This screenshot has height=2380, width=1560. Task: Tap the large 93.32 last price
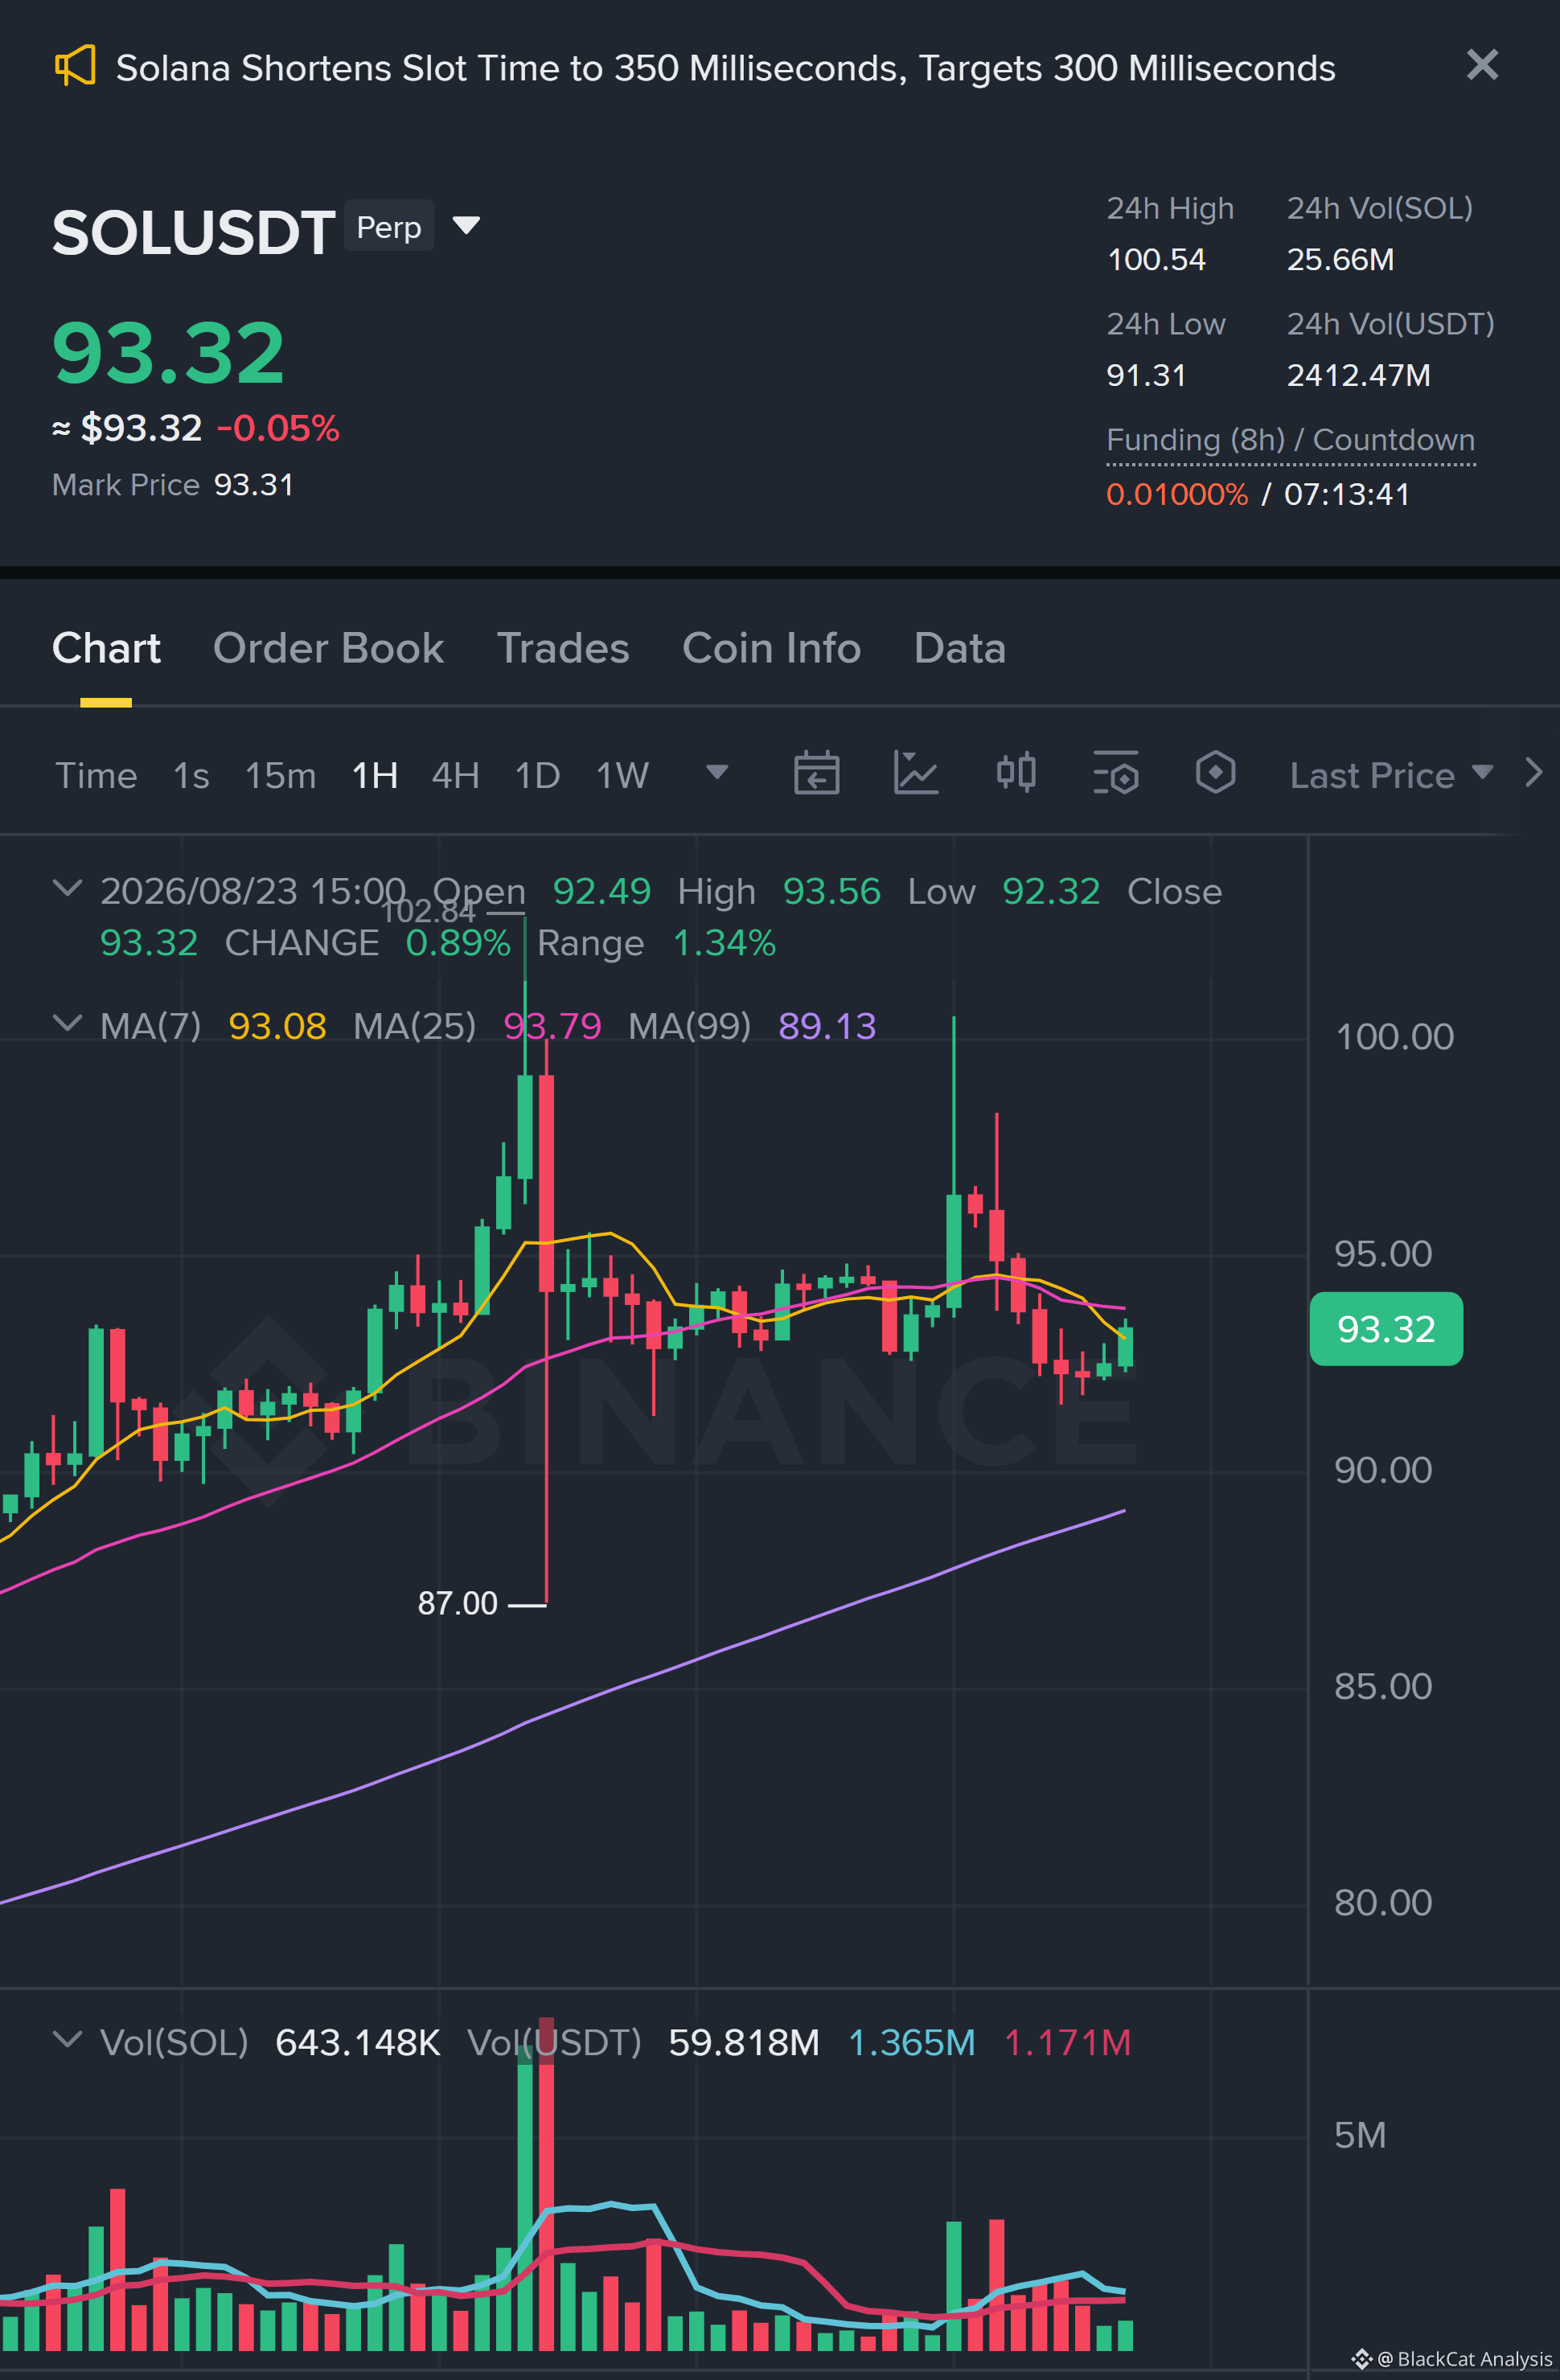168,352
